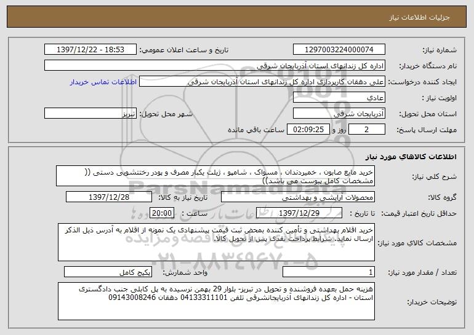Click the remaining days field showing 2
This screenshot has width=474, height=335.
click(x=367, y=130)
